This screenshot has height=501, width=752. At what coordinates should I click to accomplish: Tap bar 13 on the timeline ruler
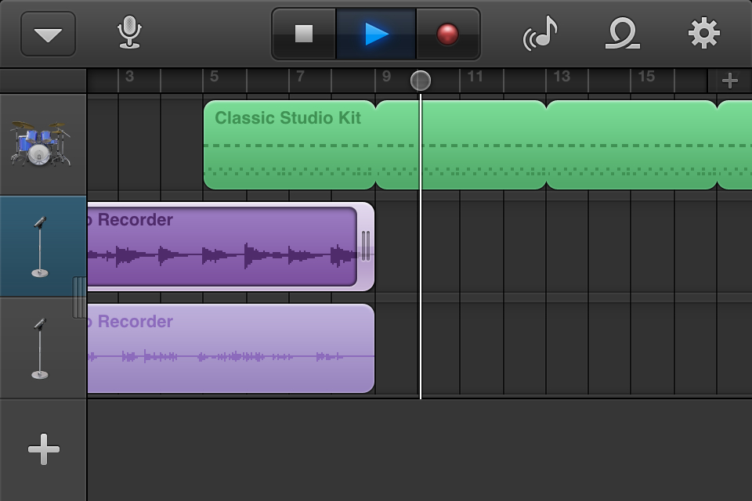[x=562, y=77]
